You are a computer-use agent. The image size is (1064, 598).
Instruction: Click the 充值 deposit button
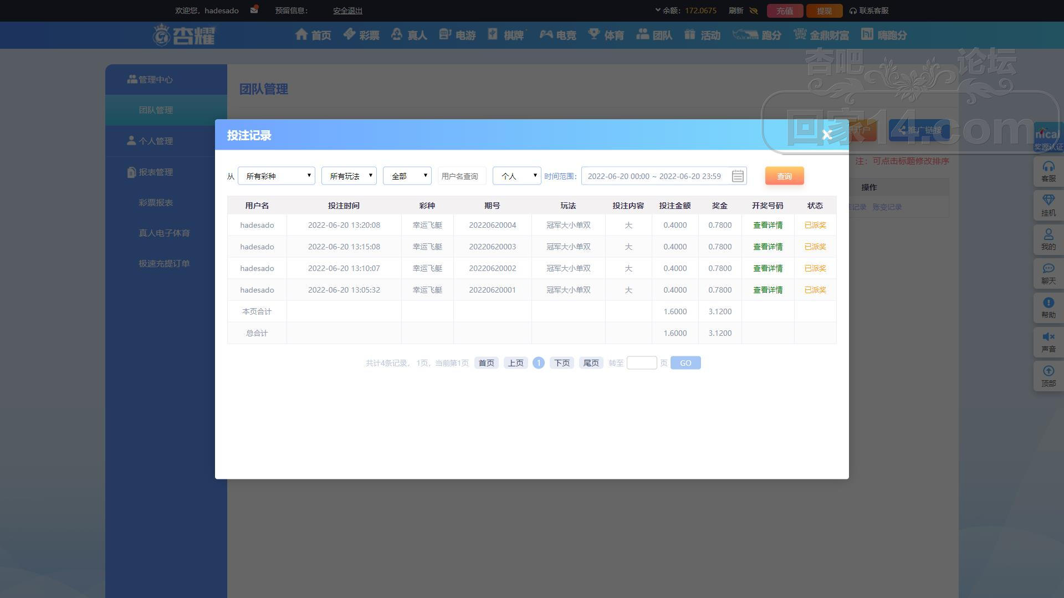pyautogui.click(x=785, y=11)
